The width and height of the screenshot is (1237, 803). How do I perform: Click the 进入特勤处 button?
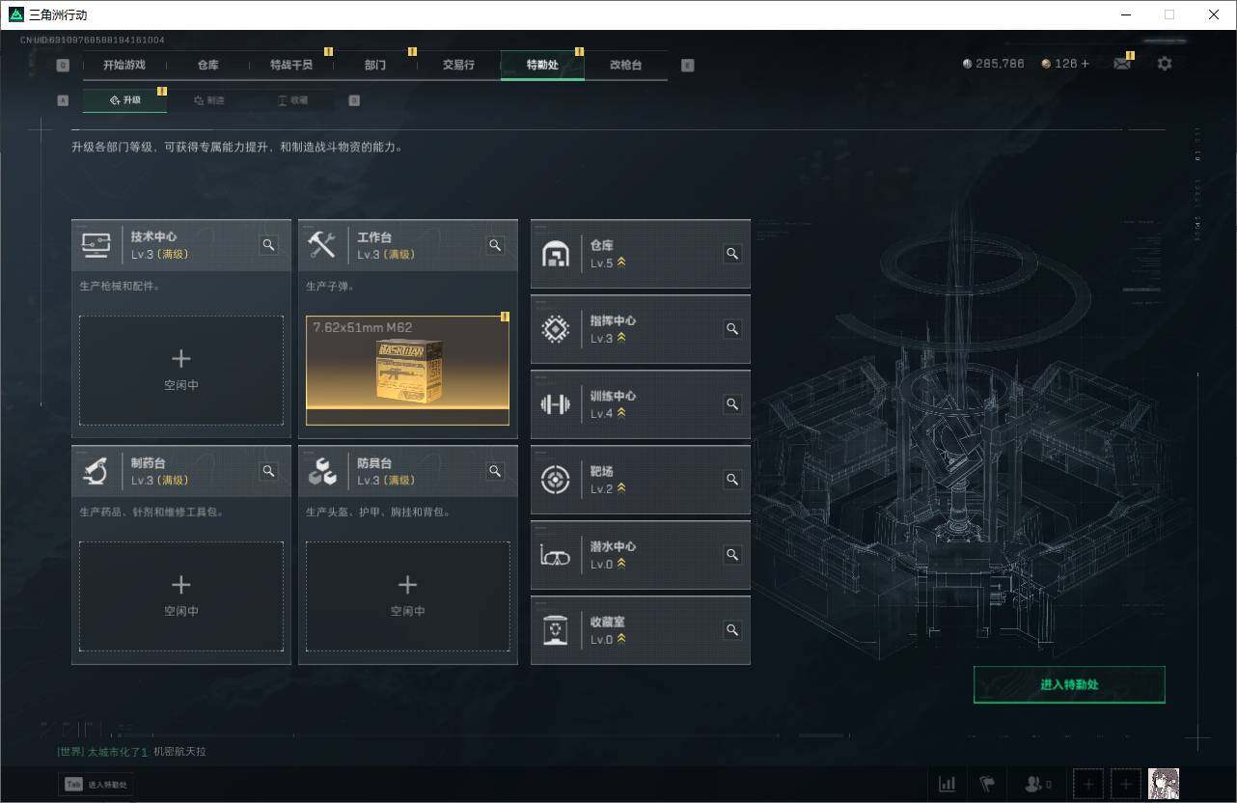1069,684
